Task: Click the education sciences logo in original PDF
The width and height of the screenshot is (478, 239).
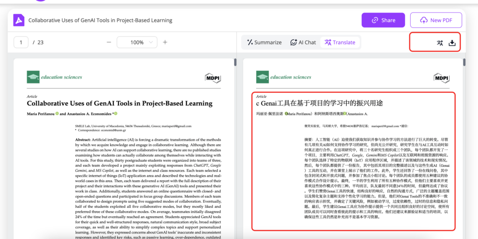Action: click(x=54, y=77)
